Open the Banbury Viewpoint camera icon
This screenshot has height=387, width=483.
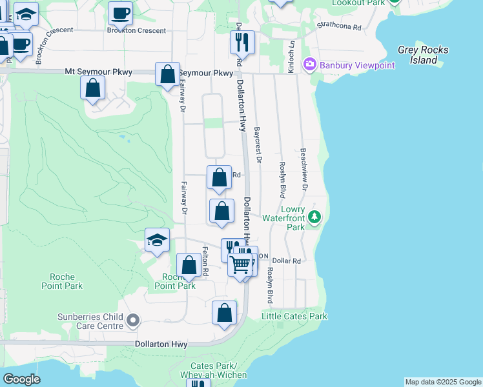309,63
